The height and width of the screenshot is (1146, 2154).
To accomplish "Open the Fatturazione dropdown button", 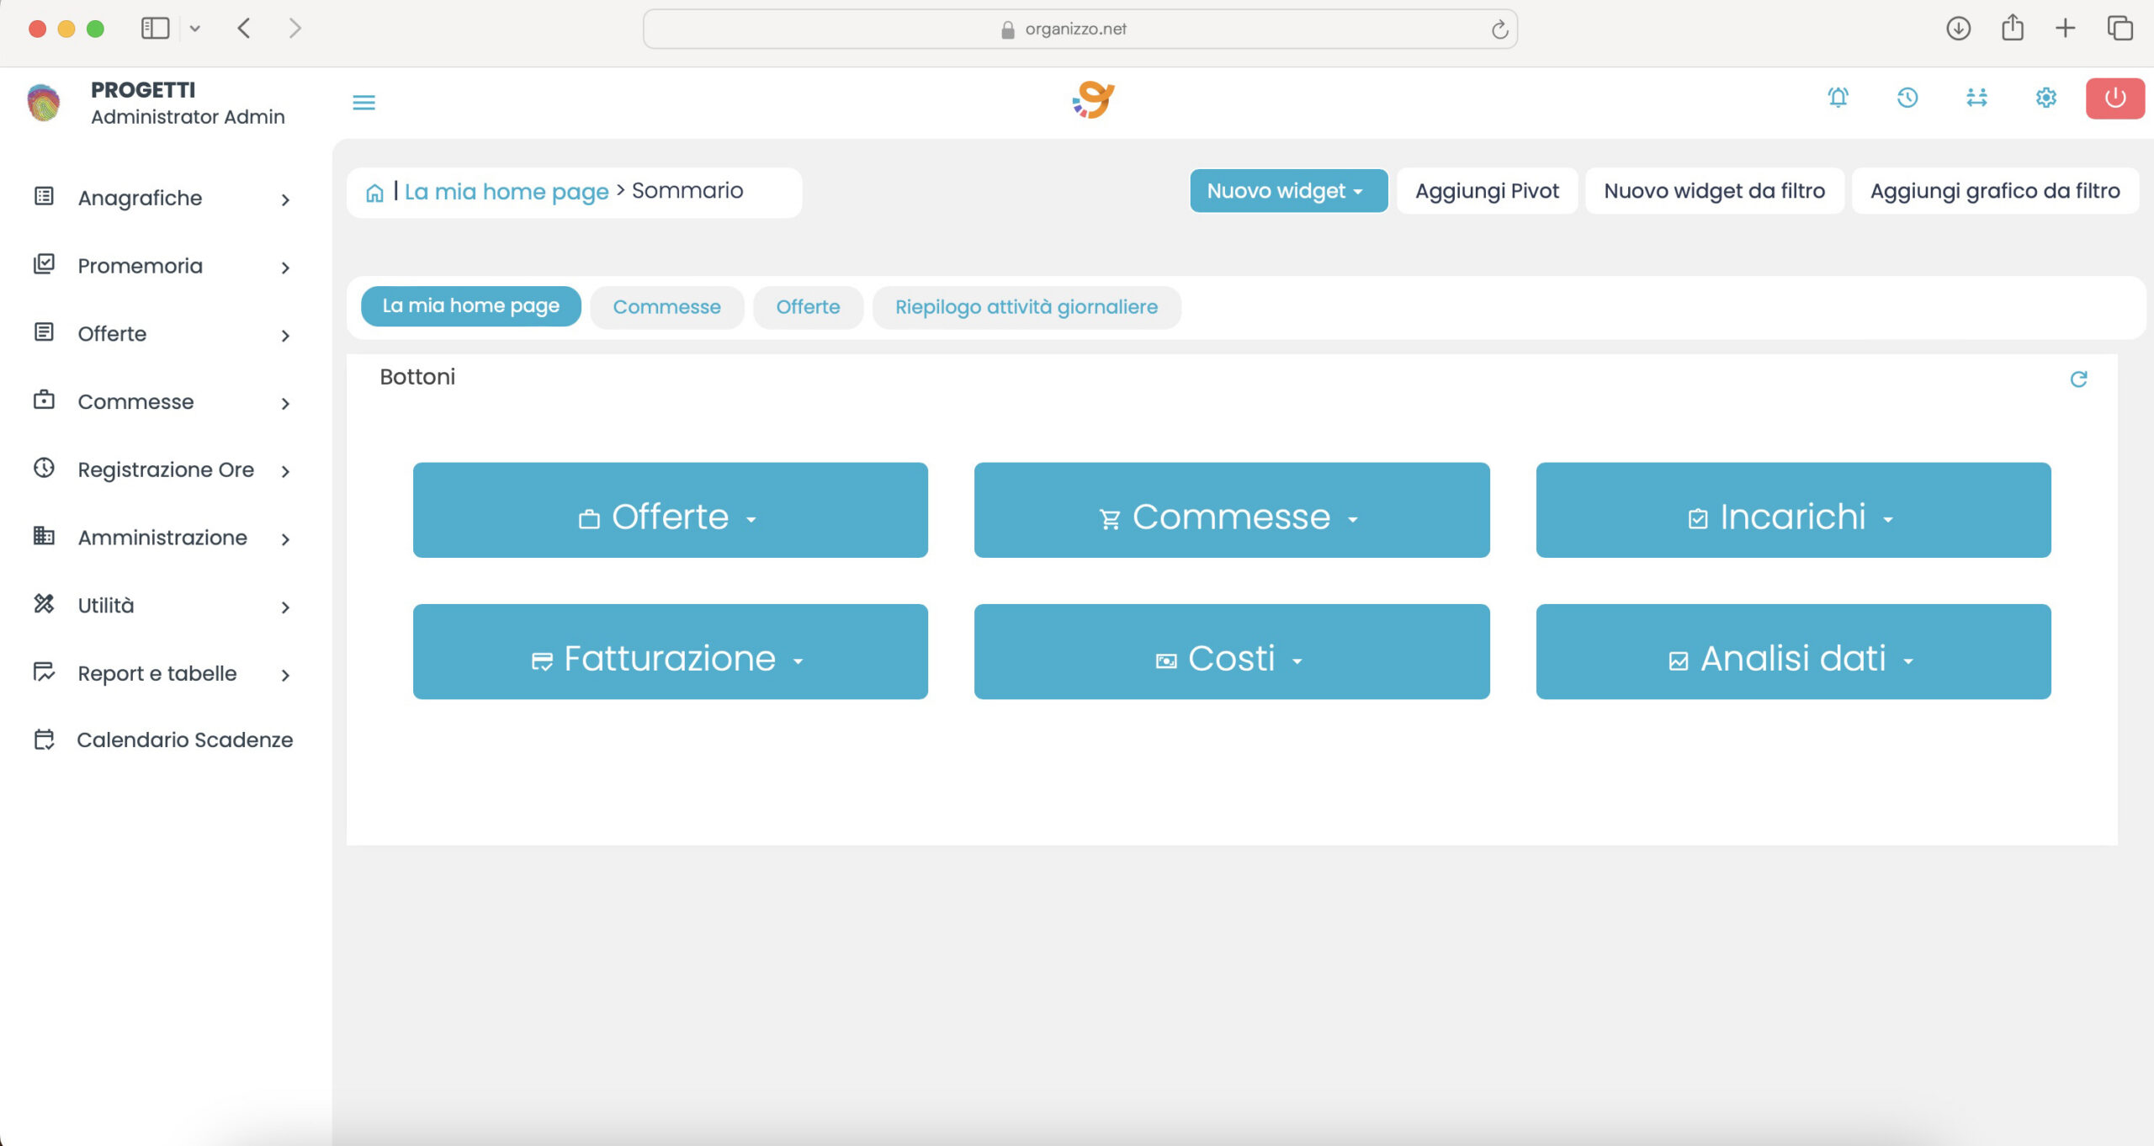I will click(x=670, y=651).
